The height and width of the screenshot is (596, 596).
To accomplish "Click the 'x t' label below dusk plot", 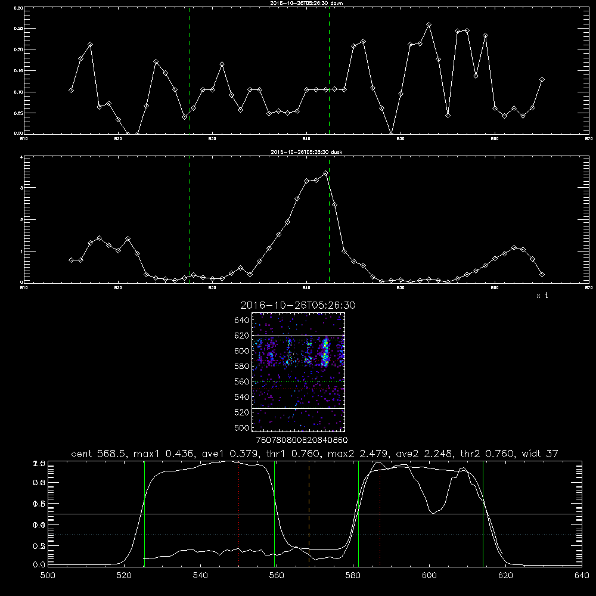I will 542,296.
